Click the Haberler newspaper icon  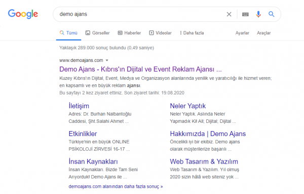120,33
